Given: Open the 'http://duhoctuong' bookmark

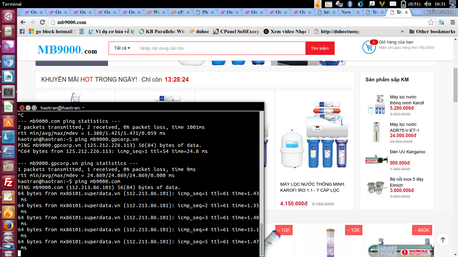Looking at the screenshot, I should pyautogui.click(x=337, y=31).
